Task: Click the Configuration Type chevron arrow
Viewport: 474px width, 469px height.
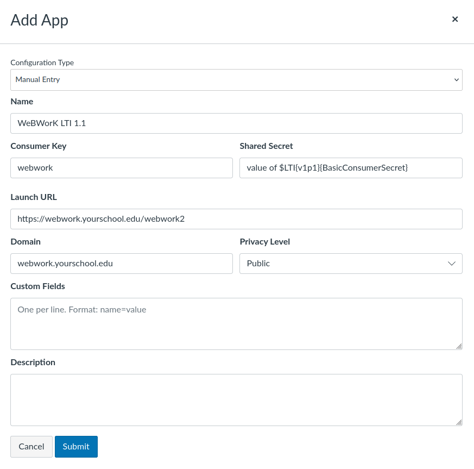Action: [x=456, y=80]
